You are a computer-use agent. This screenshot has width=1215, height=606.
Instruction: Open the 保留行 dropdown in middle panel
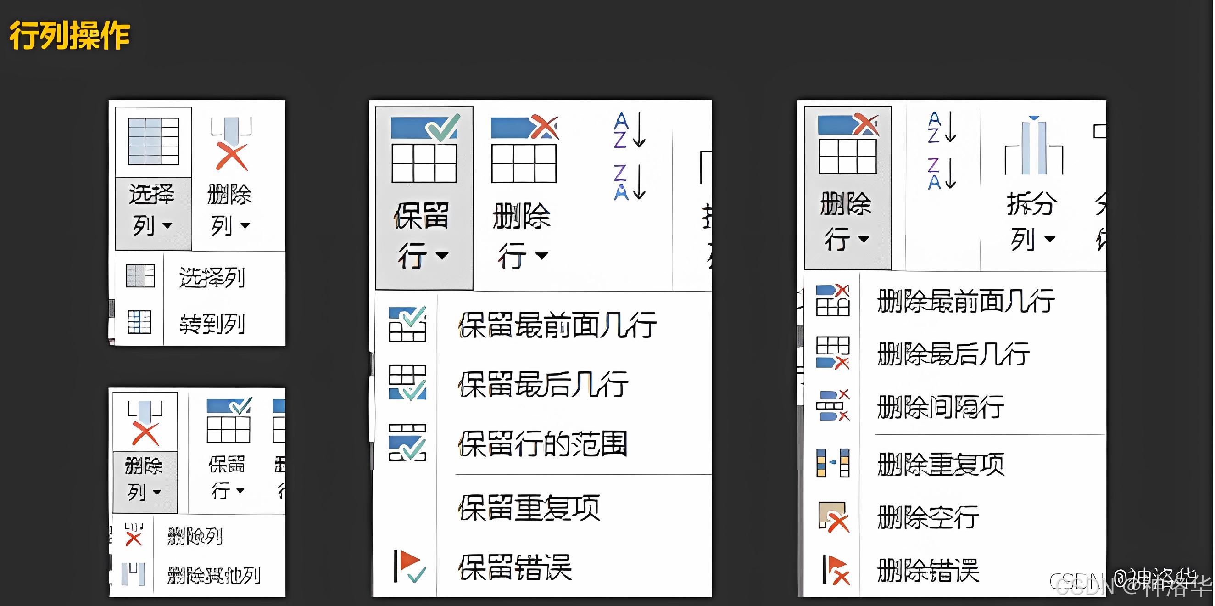pos(441,256)
